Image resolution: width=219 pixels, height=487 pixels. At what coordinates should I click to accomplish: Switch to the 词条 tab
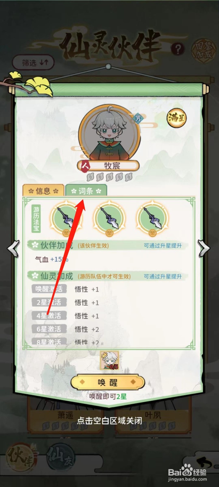[x=86, y=191]
